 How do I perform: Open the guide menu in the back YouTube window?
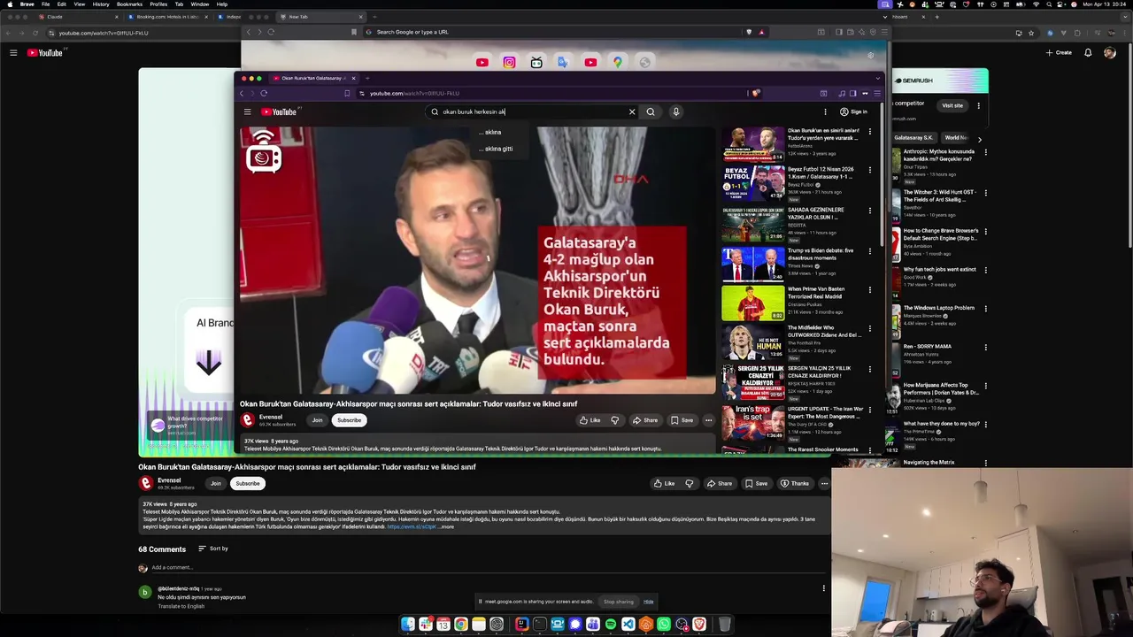13,53
